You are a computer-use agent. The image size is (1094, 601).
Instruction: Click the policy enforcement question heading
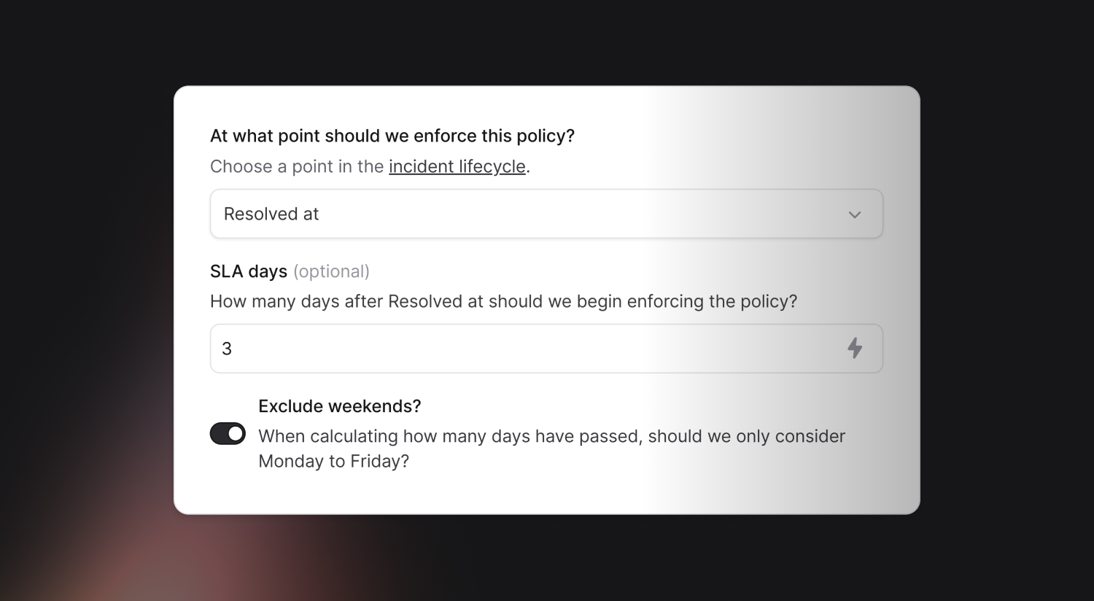click(392, 136)
